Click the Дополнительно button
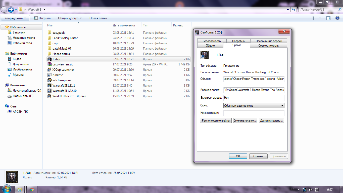The image size is (343, 193). [x=272, y=121]
